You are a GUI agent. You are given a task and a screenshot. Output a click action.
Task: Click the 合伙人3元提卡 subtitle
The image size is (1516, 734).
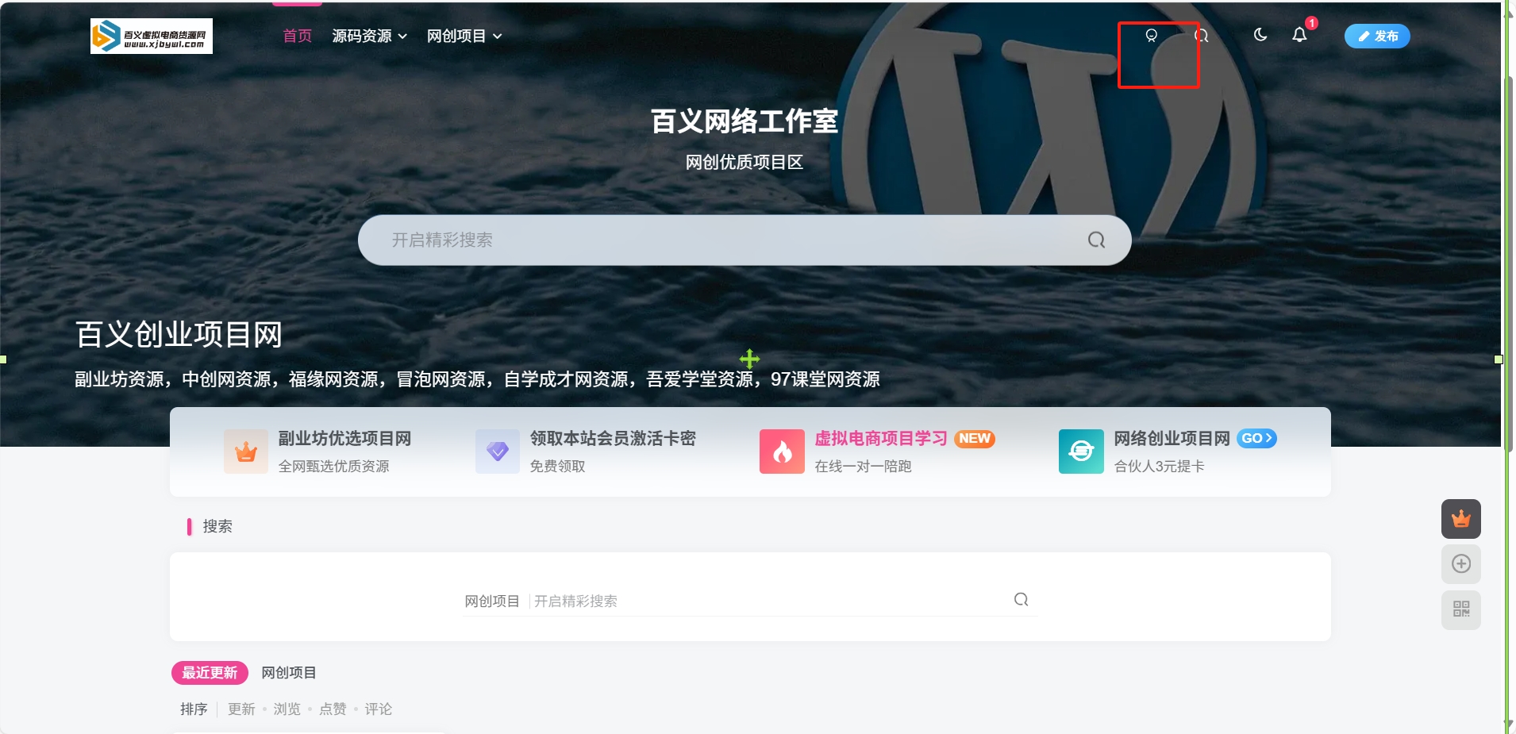(1160, 467)
